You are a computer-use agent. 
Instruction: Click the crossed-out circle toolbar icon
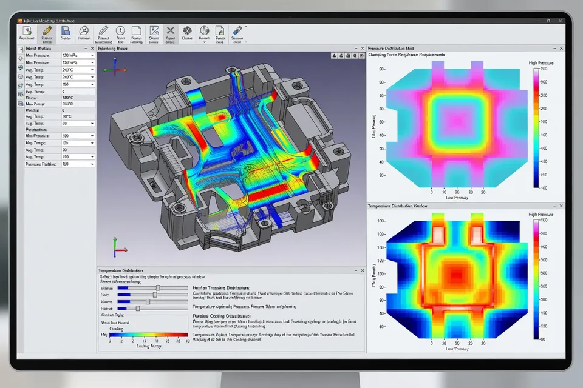(x=84, y=31)
